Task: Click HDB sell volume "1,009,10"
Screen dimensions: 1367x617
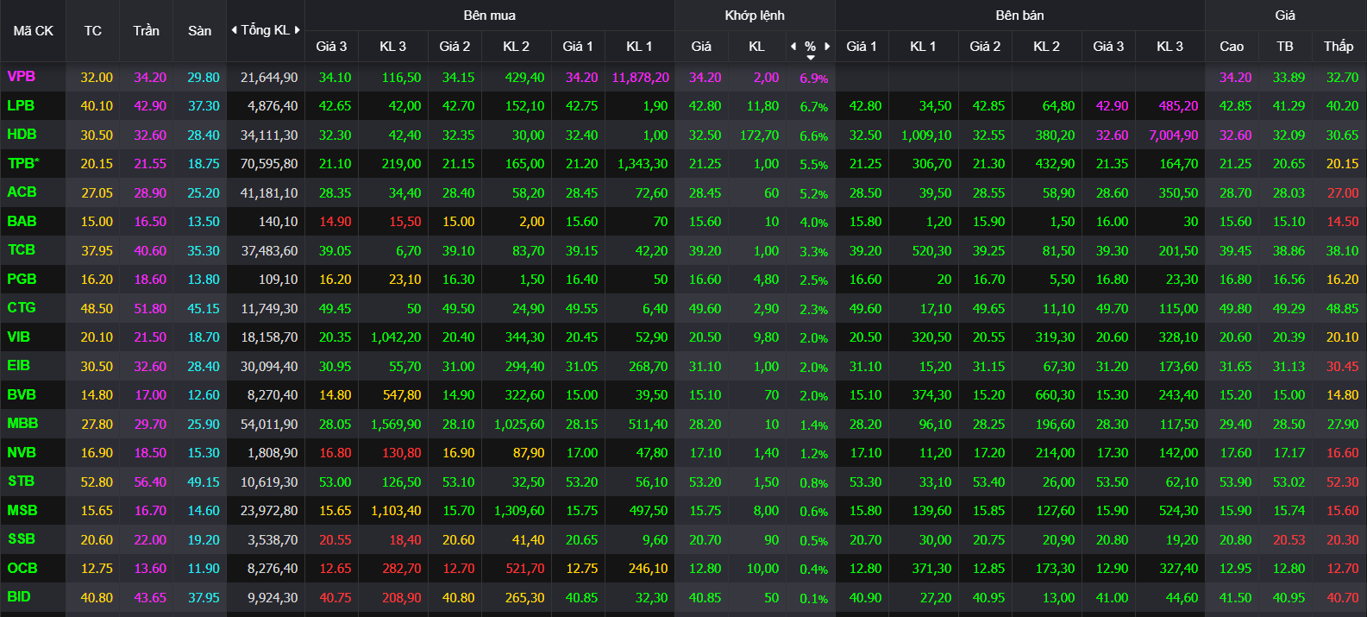Action: [x=926, y=135]
